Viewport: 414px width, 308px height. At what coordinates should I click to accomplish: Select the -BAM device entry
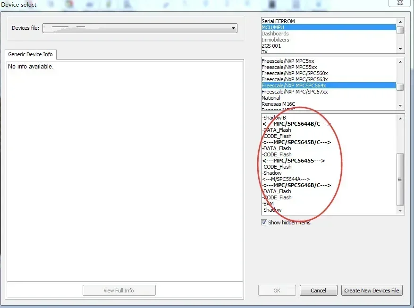(329, 204)
